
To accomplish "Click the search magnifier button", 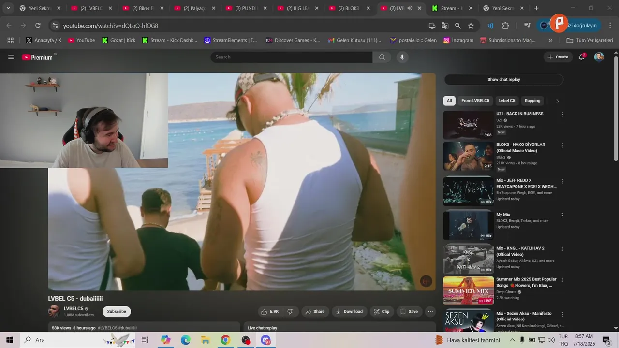I will tap(382, 57).
